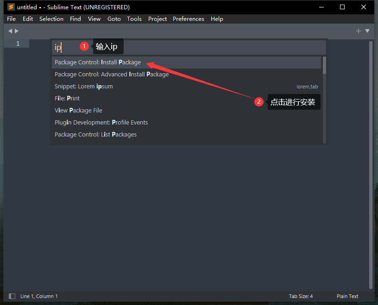Select Plugin Development: Profile Events command

point(101,123)
